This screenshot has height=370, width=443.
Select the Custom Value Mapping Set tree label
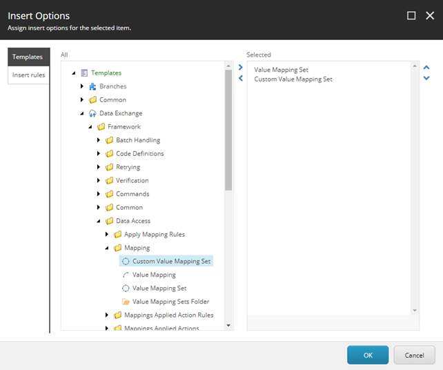point(172,262)
